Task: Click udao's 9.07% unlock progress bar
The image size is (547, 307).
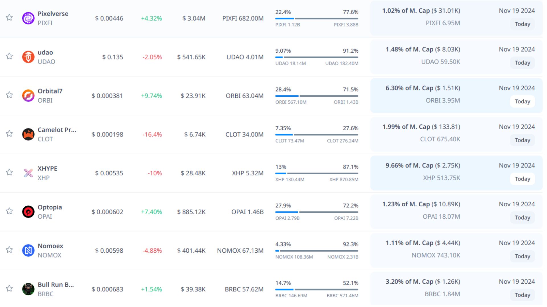Action: [x=317, y=57]
